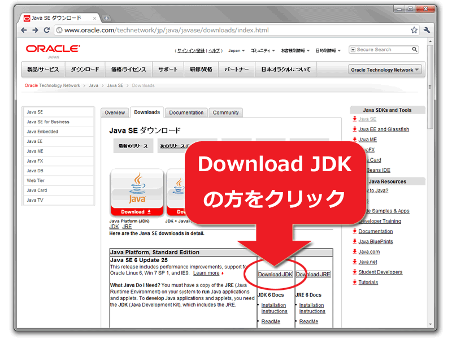Select Java TV in left sidebar
The height and width of the screenshot is (339, 452).
coord(59,200)
